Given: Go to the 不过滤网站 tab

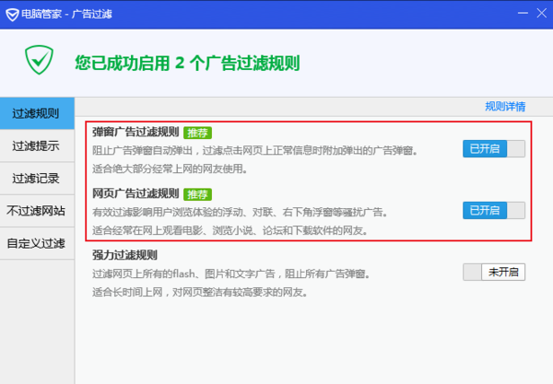Looking at the screenshot, I should (x=37, y=211).
